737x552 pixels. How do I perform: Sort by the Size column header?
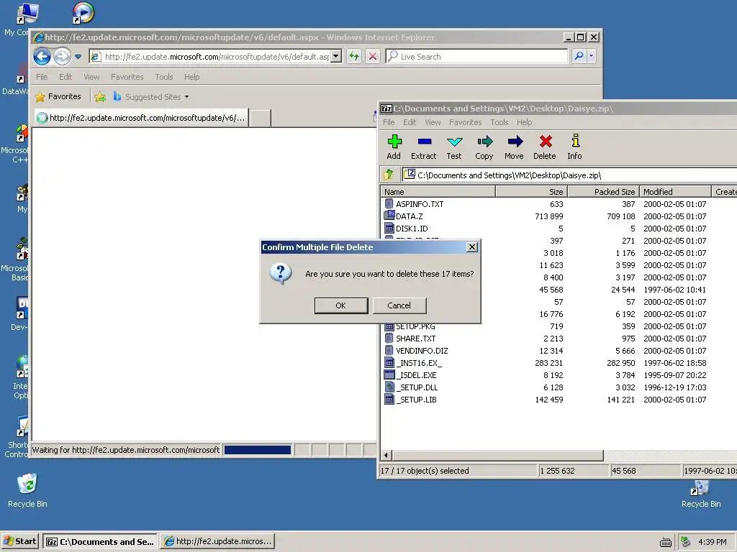pos(532,191)
